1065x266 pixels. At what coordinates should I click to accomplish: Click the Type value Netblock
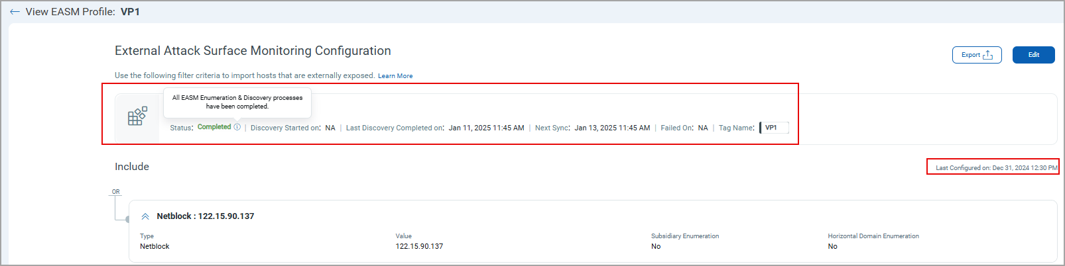point(155,246)
